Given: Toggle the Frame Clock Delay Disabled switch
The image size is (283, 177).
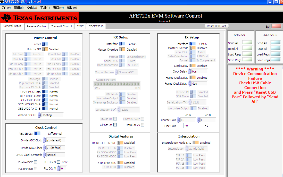Looking at the screenshot, I should click(x=192, y=77).
